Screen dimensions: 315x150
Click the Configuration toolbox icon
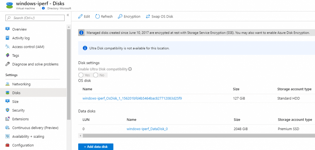(7, 145)
